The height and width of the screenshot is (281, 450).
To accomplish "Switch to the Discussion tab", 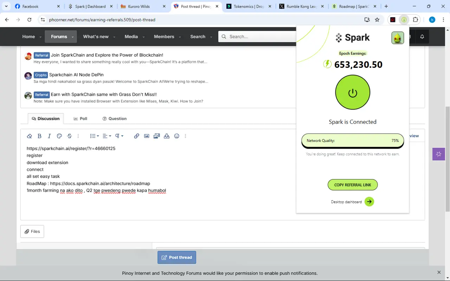I will (46, 119).
